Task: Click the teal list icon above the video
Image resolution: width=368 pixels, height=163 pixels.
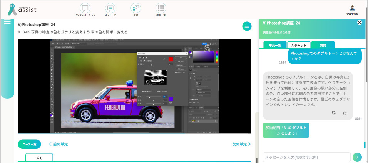Action: (247, 26)
